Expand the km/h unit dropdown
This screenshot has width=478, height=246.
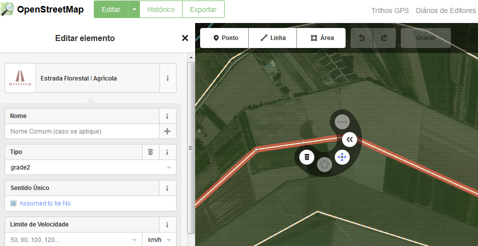click(159, 239)
